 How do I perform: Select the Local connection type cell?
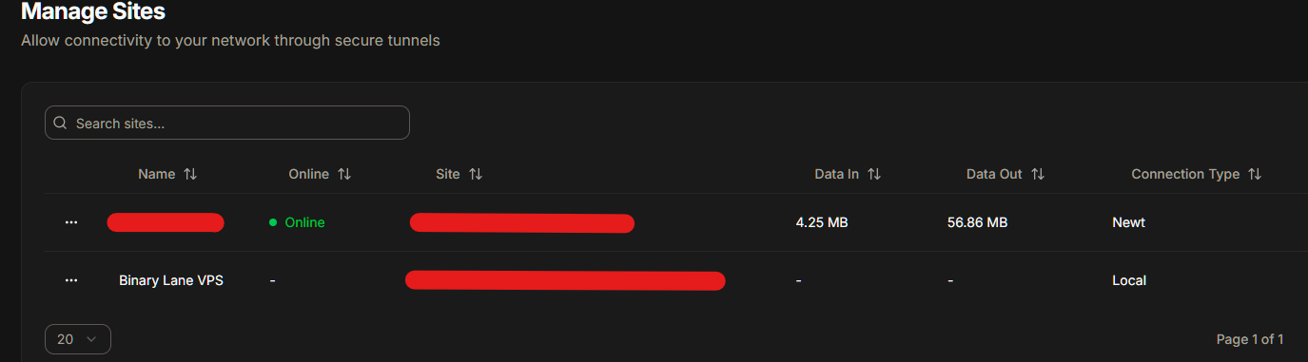(x=1129, y=280)
